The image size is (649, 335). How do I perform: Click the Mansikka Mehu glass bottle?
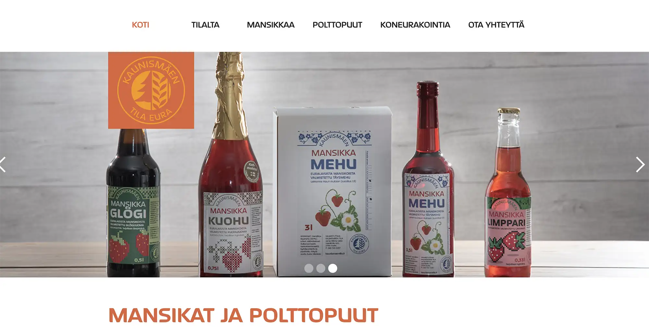tap(428, 179)
